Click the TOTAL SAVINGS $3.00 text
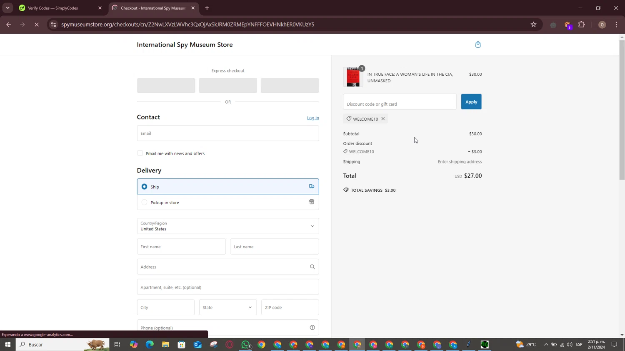Viewport: 625px width, 351px height. pos(373,190)
